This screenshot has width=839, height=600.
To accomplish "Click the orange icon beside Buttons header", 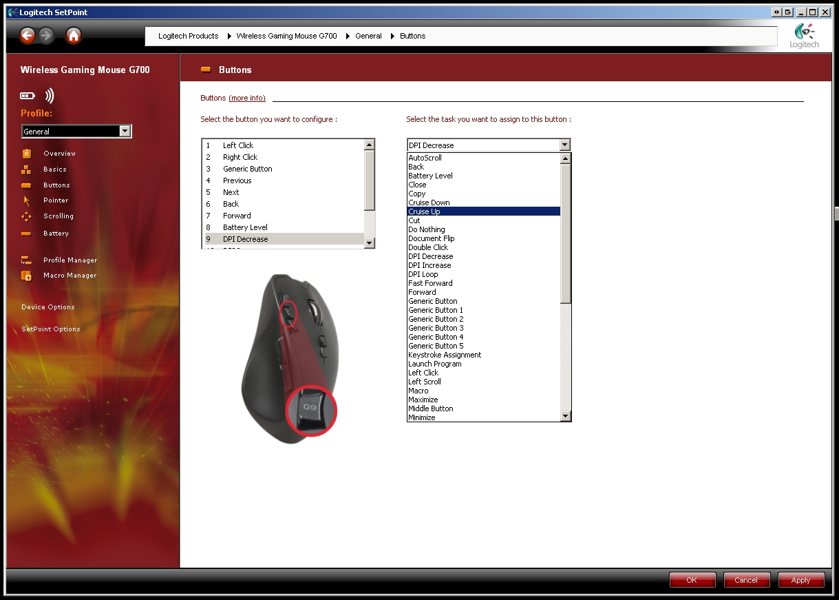I will tap(206, 70).
